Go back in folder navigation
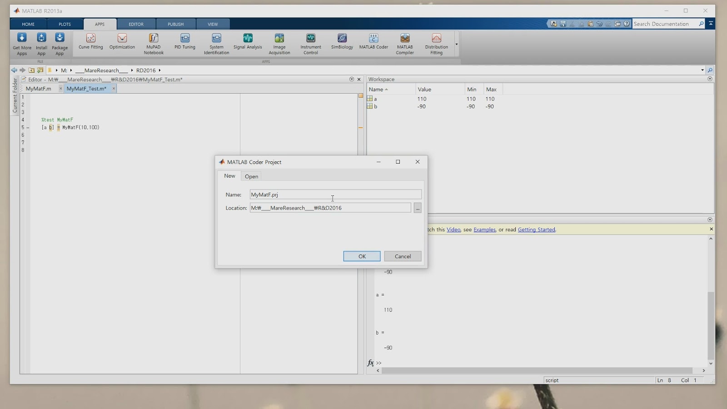Screen dimensions: 727x409 (x=14, y=70)
